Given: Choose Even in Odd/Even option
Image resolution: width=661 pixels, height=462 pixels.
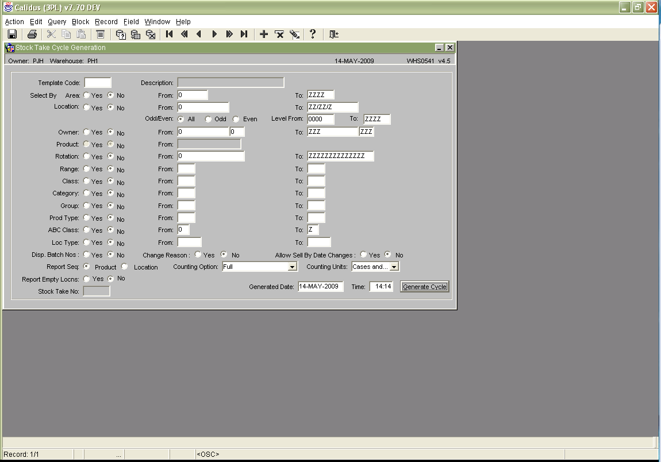Looking at the screenshot, I should click(236, 120).
